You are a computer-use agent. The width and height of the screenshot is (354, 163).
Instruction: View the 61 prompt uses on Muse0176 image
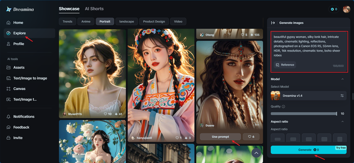point(118,114)
